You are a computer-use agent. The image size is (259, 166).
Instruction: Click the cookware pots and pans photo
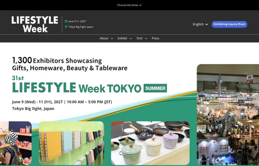pyautogui.click(x=150, y=143)
